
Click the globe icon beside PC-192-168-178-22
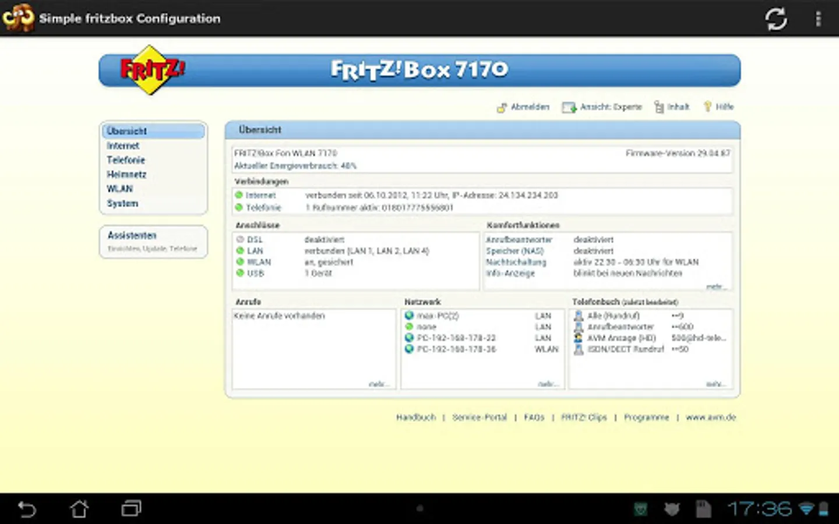coord(409,338)
